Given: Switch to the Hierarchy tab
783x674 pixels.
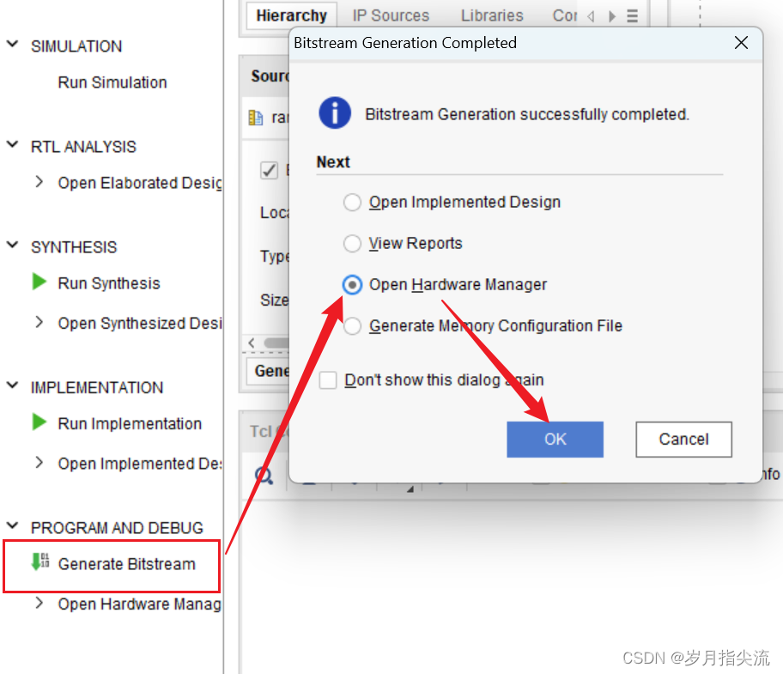Looking at the screenshot, I should pos(292,15).
